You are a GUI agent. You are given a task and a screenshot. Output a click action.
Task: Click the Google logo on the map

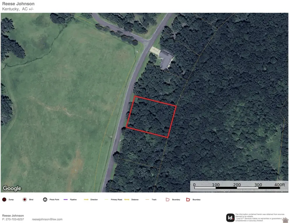[x=12, y=188]
